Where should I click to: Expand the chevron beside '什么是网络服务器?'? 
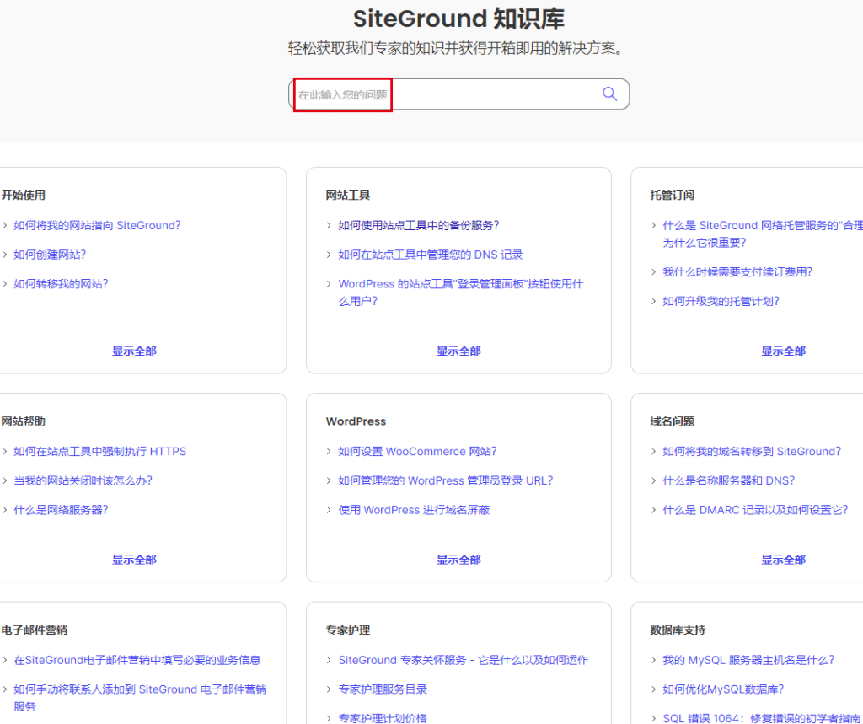8,509
